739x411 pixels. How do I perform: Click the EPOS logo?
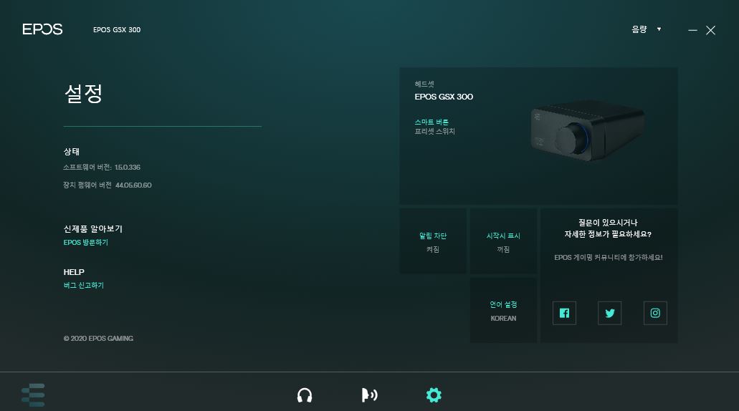42,29
